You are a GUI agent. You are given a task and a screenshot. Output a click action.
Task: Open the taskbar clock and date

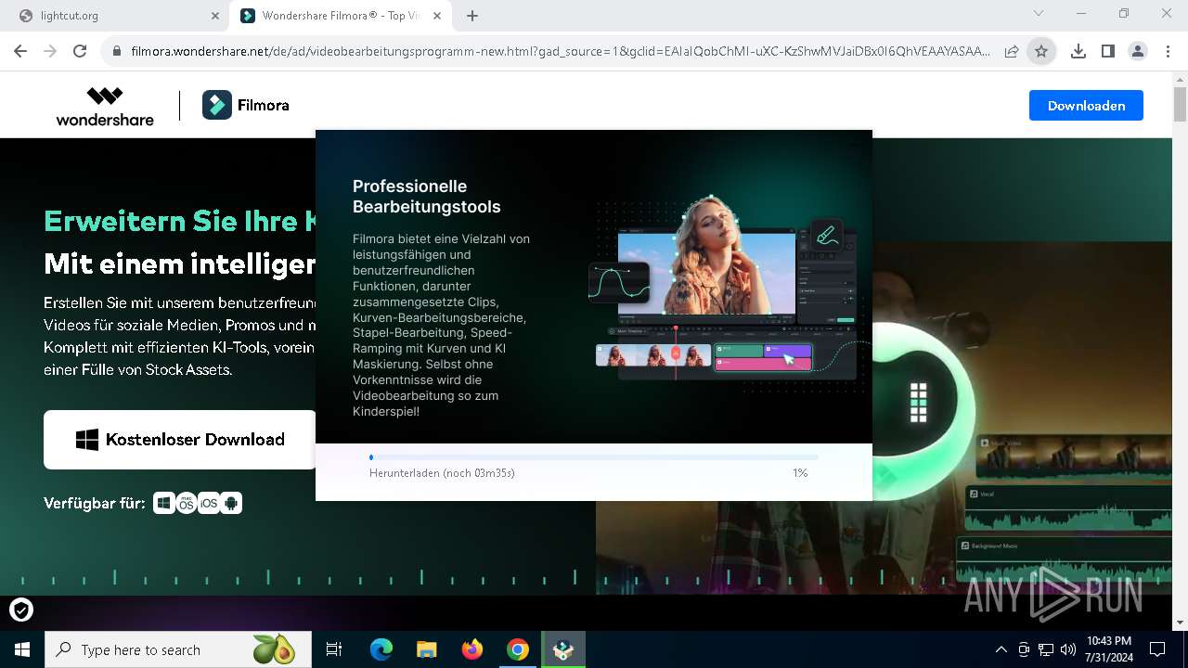1109,649
